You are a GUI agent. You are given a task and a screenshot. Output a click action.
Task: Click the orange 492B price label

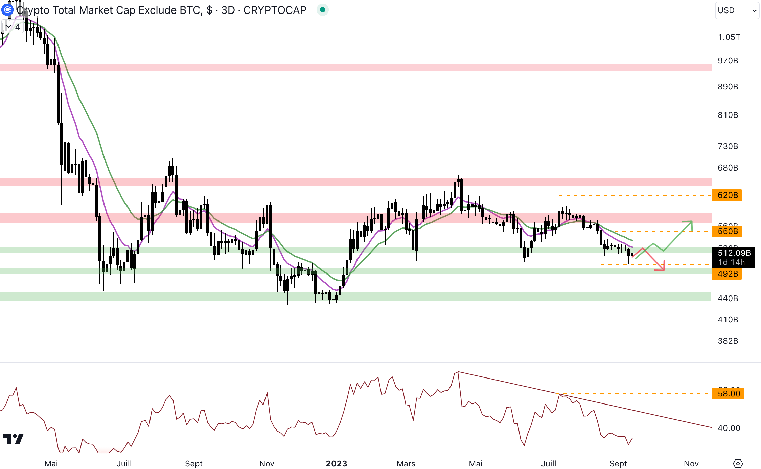pos(727,274)
